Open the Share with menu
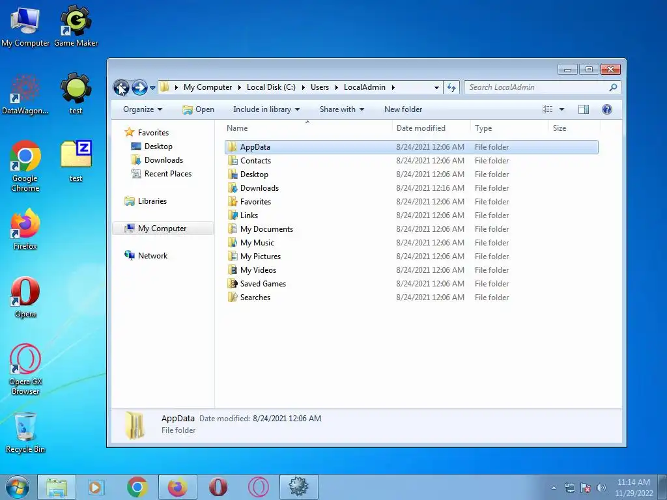This screenshot has width=667, height=500. click(x=341, y=109)
